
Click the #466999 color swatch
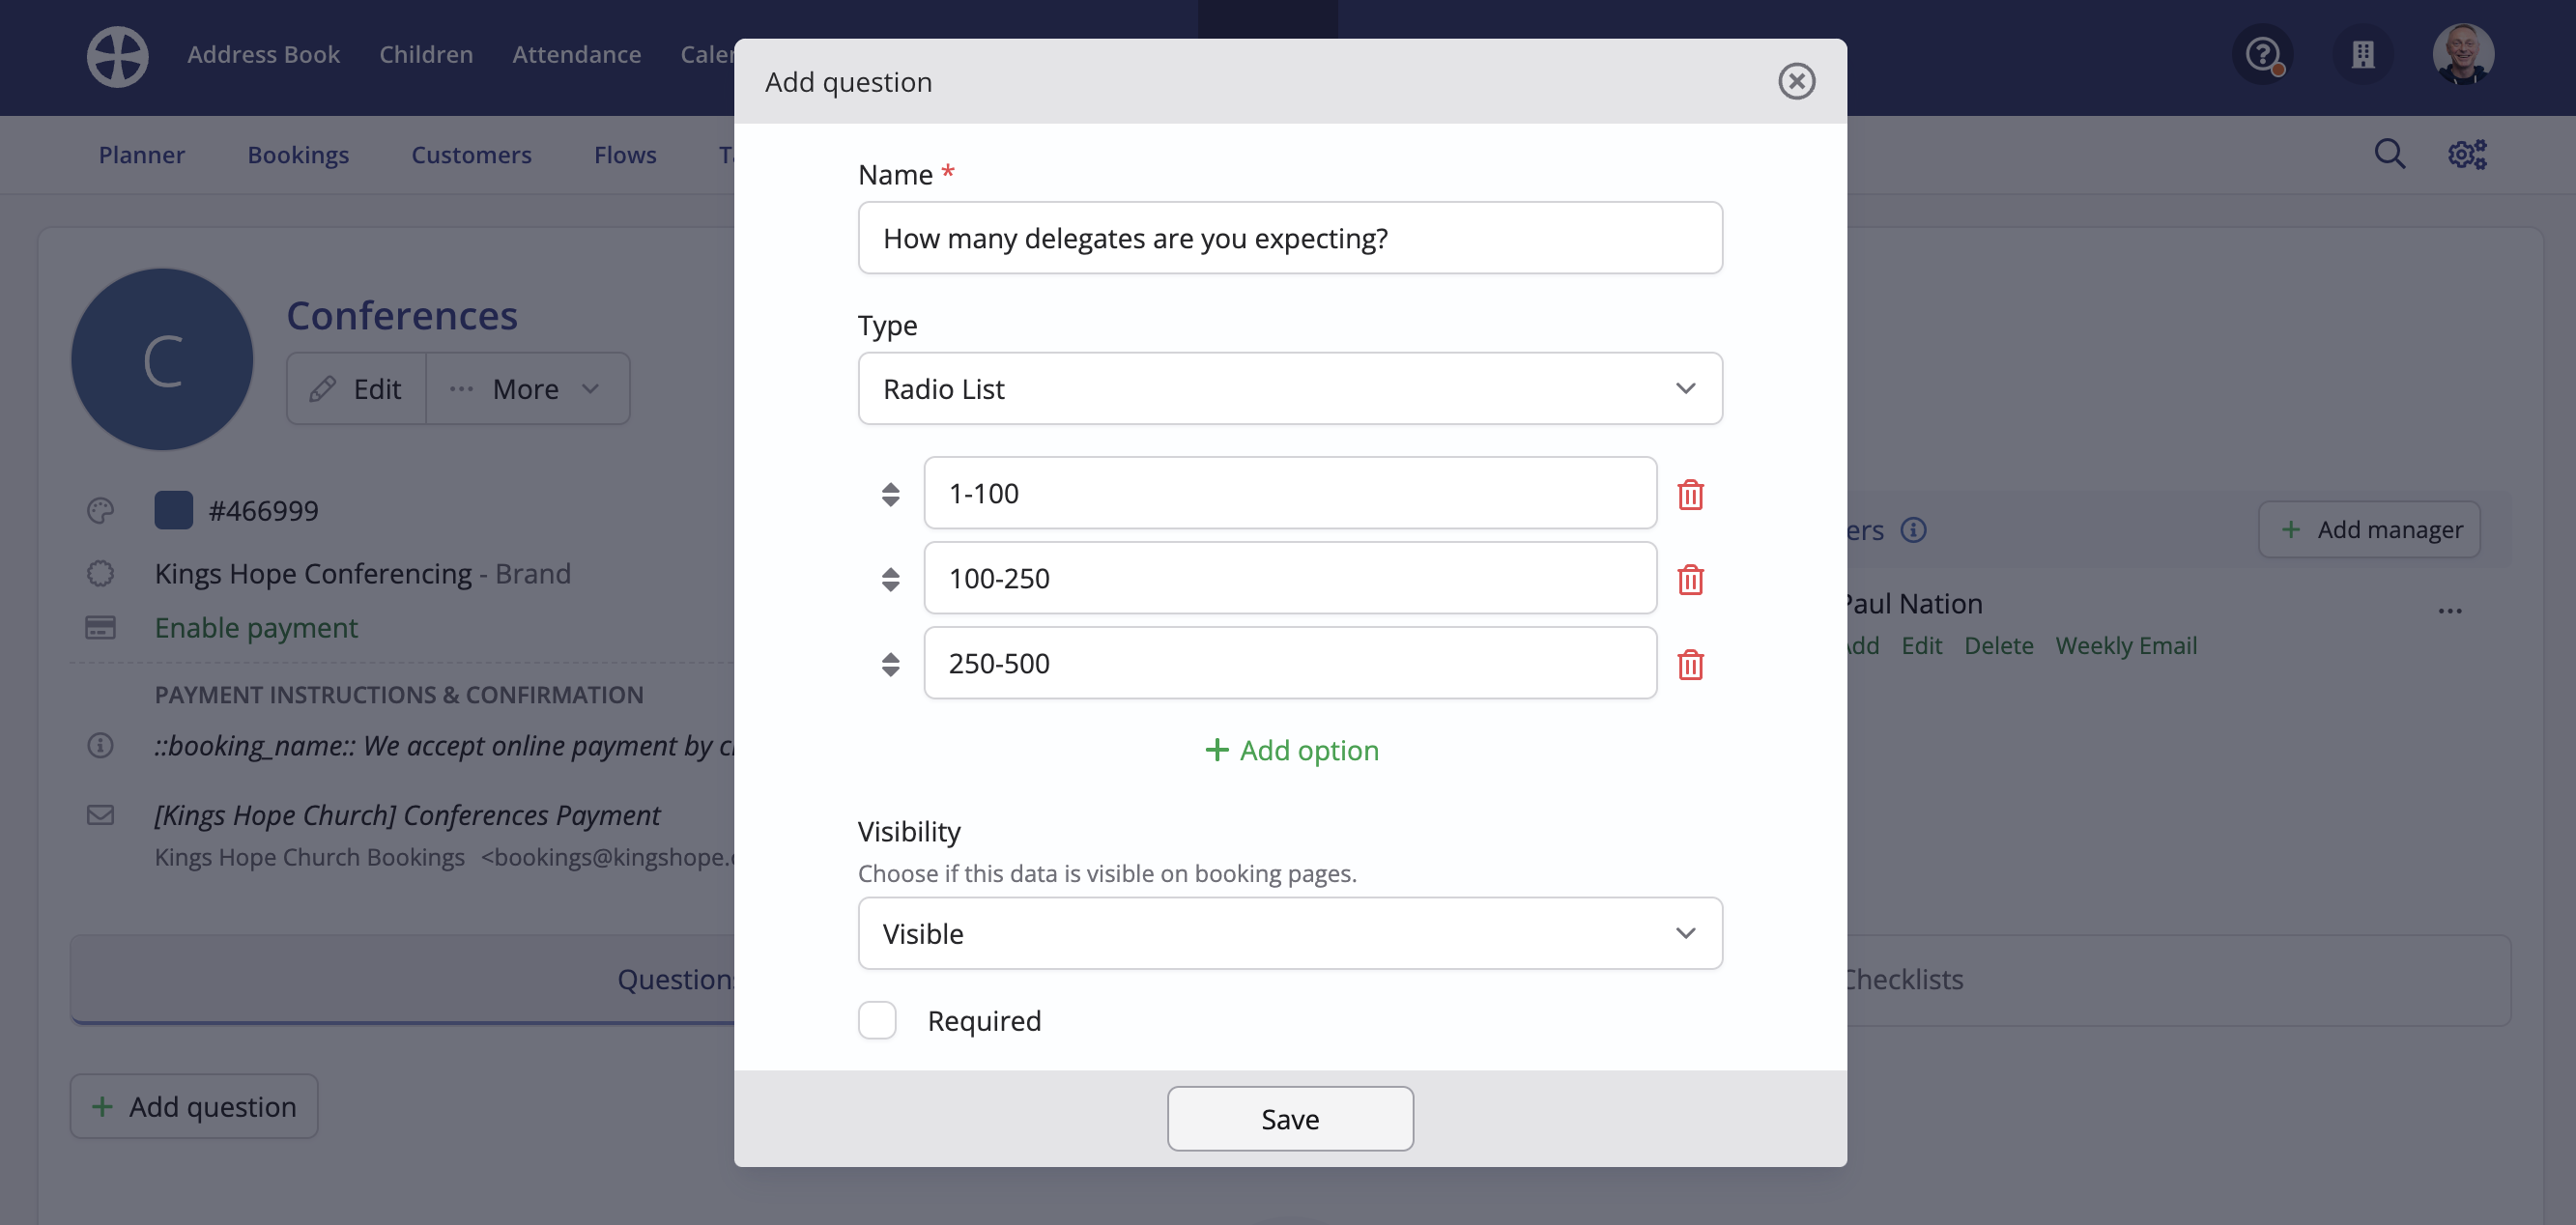pyautogui.click(x=173, y=510)
